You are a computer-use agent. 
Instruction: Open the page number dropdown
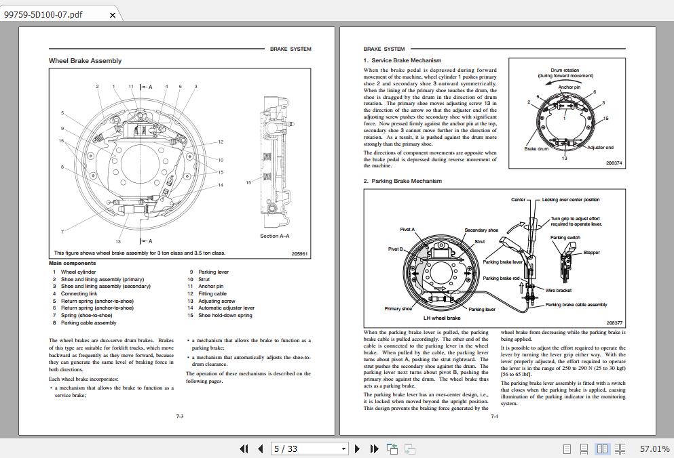click(x=343, y=449)
